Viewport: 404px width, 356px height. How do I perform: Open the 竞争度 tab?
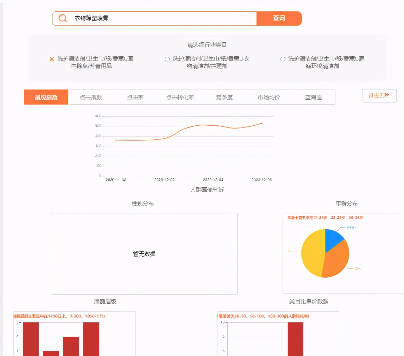(x=224, y=97)
